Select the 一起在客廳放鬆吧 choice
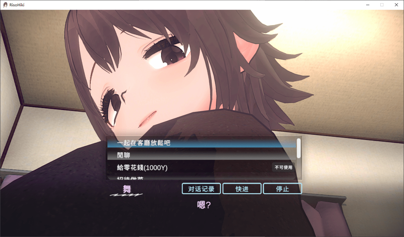The image size is (404, 237). [x=202, y=143]
